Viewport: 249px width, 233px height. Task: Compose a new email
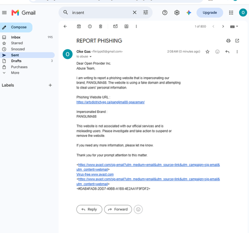pos(16,27)
